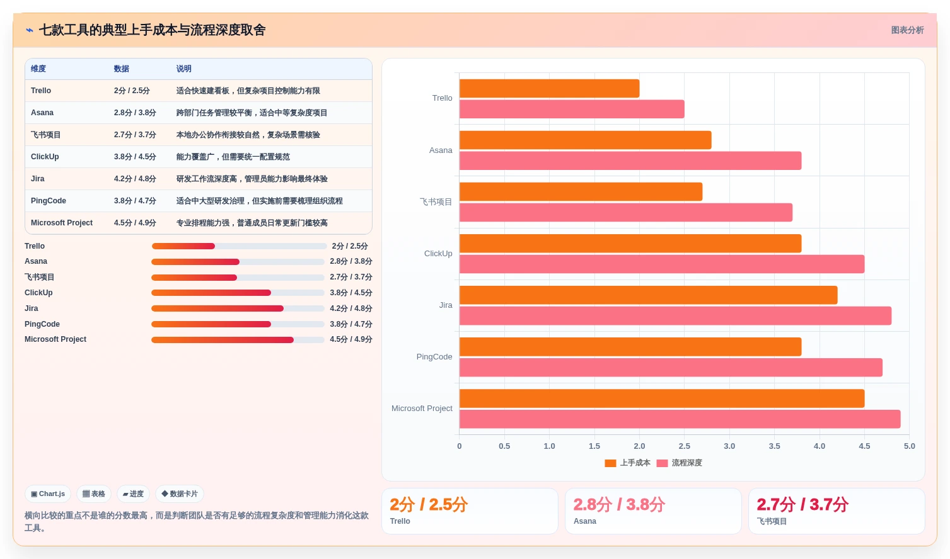Open the Asana 2.8分 / 3.8分 data card
The image size is (950, 559).
coord(653,511)
